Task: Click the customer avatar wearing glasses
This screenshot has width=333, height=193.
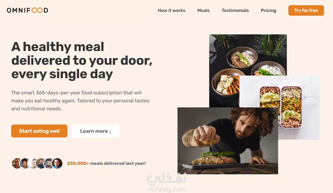Action: (x=33, y=163)
